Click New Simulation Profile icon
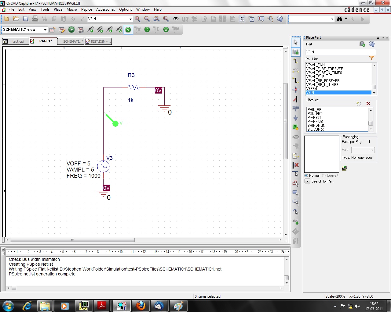Image resolution: width=391 pixels, height=312 pixels. tap(52, 30)
